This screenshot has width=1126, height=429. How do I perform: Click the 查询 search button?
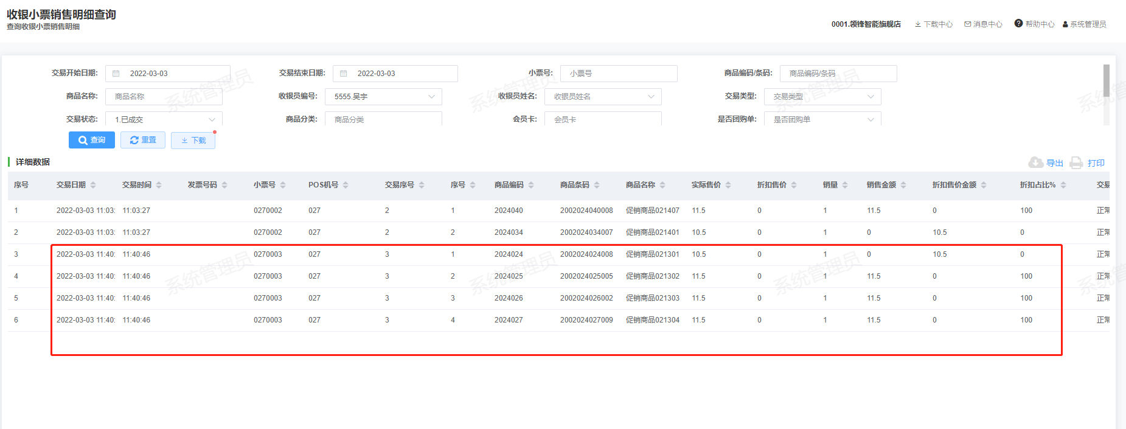click(92, 140)
